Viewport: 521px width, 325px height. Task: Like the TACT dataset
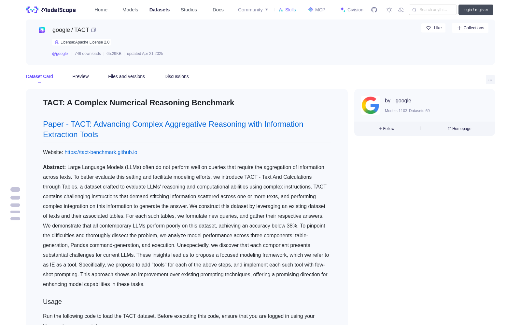[434, 28]
